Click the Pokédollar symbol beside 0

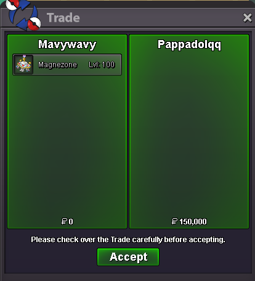pos(64,221)
